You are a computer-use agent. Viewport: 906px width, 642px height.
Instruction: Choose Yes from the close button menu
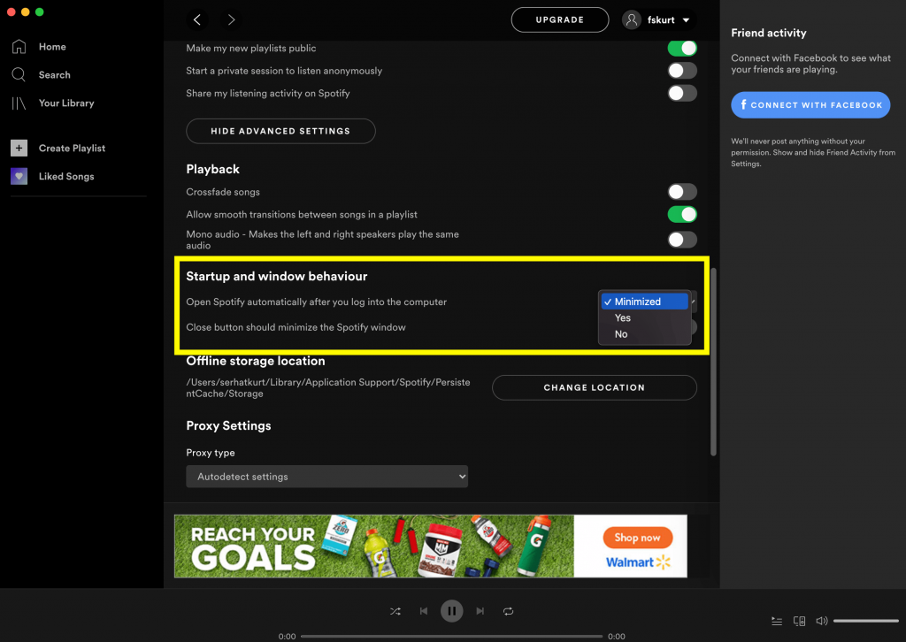622,317
